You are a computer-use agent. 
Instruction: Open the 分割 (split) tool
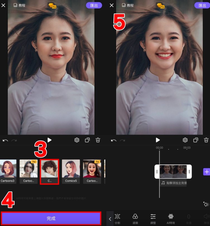click(x=118, y=218)
